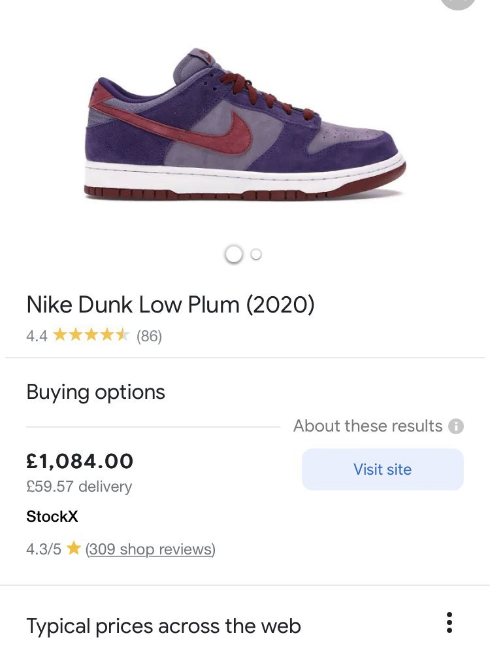Viewport: 490px width, 646px height.
Task: Open the 309 shop reviews link
Action: coord(150,549)
